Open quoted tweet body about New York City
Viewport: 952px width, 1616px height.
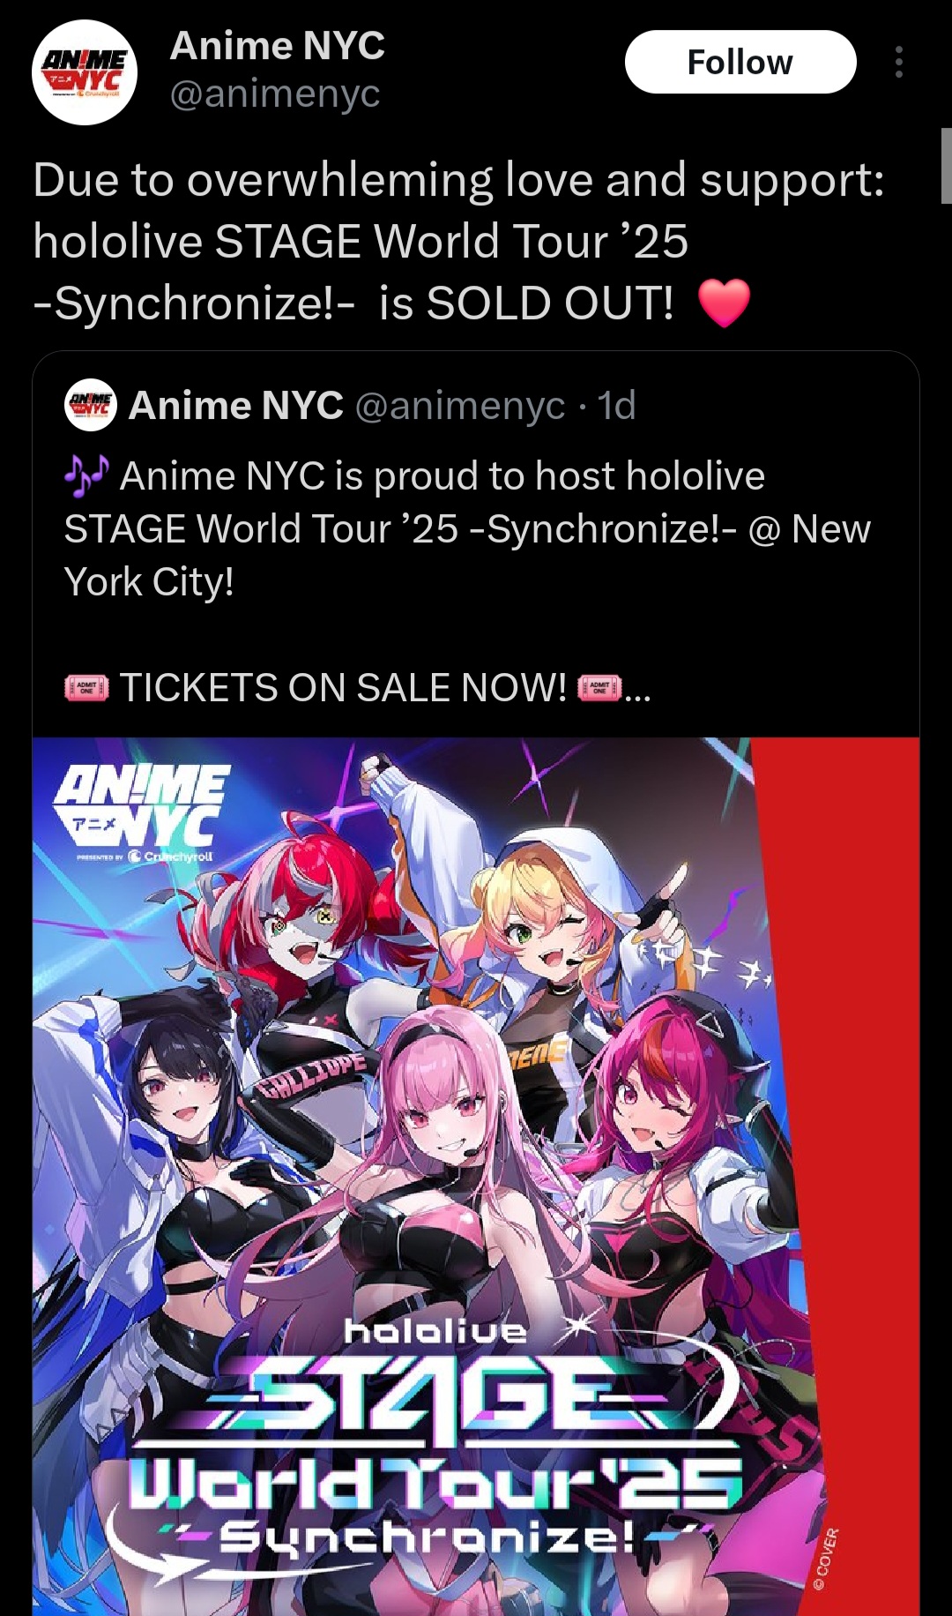coord(467,529)
